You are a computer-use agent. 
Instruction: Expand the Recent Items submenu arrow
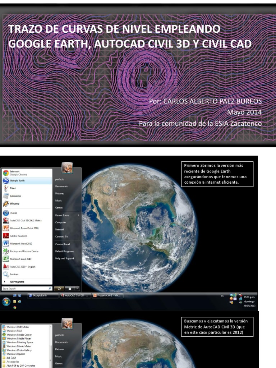(78, 215)
